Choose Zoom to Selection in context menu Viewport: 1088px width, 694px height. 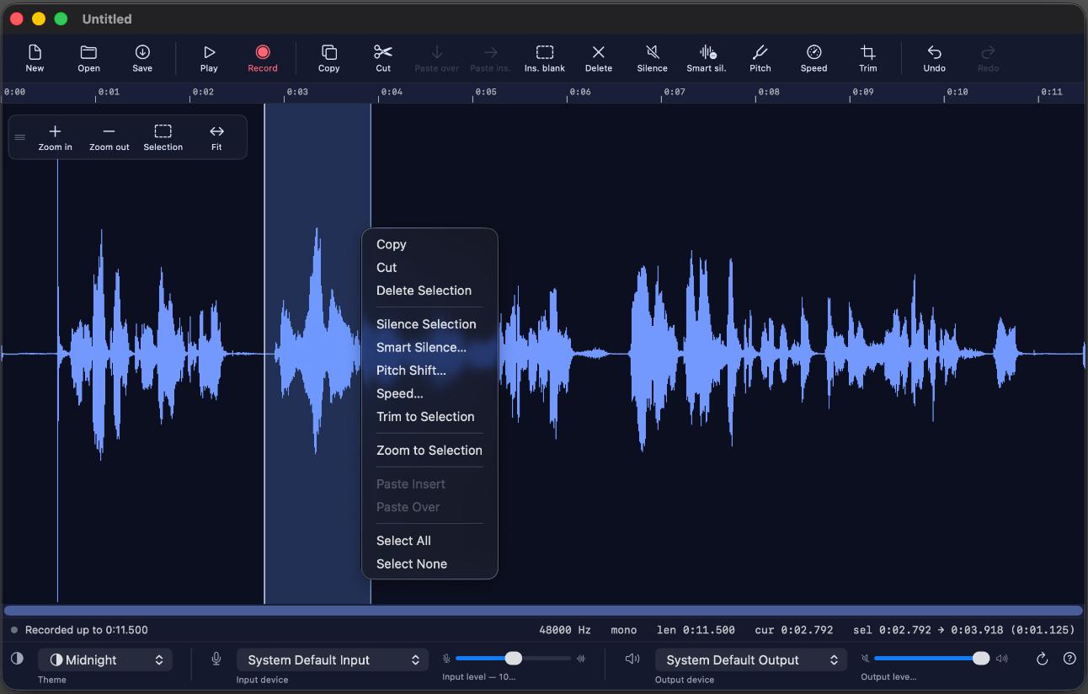429,451
